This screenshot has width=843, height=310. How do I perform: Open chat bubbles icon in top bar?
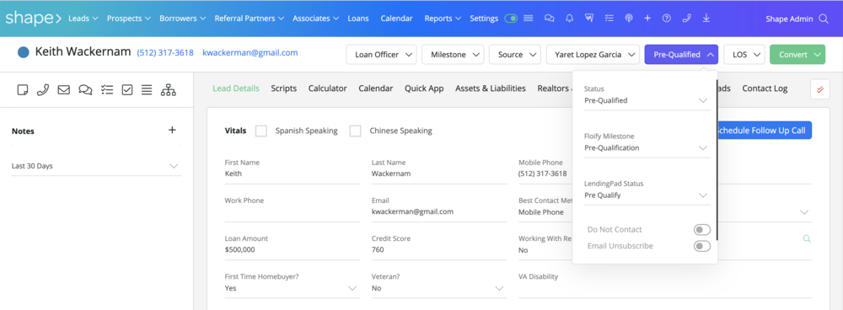549,19
